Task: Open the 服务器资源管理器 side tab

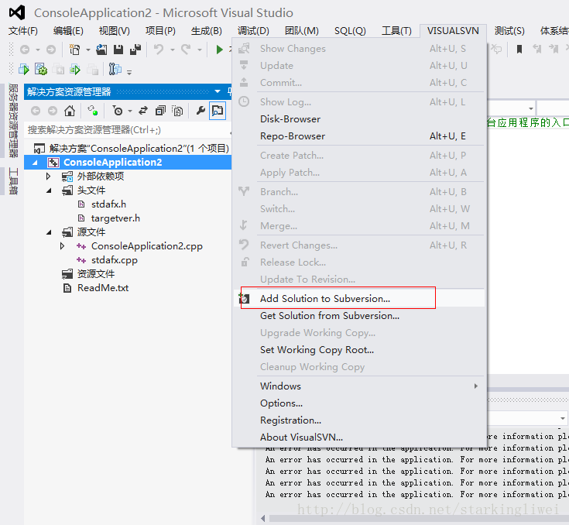Action: tap(13, 121)
